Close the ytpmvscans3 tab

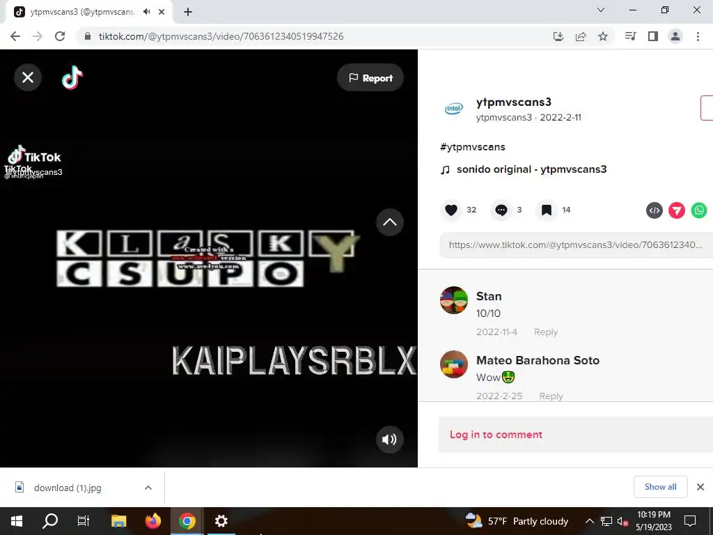tap(162, 12)
